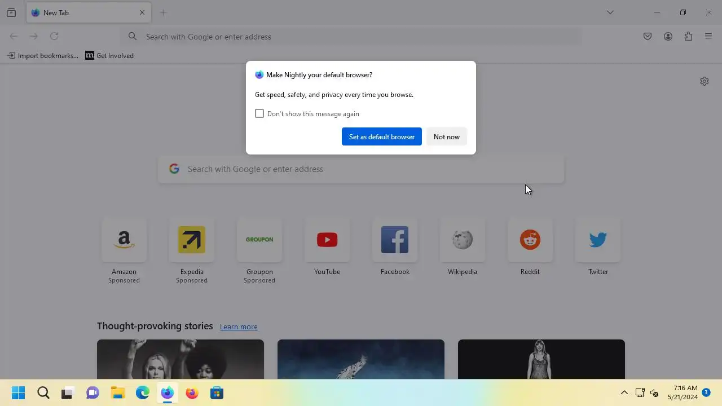
Task: Click Set as default browser button
Action: [x=382, y=136]
